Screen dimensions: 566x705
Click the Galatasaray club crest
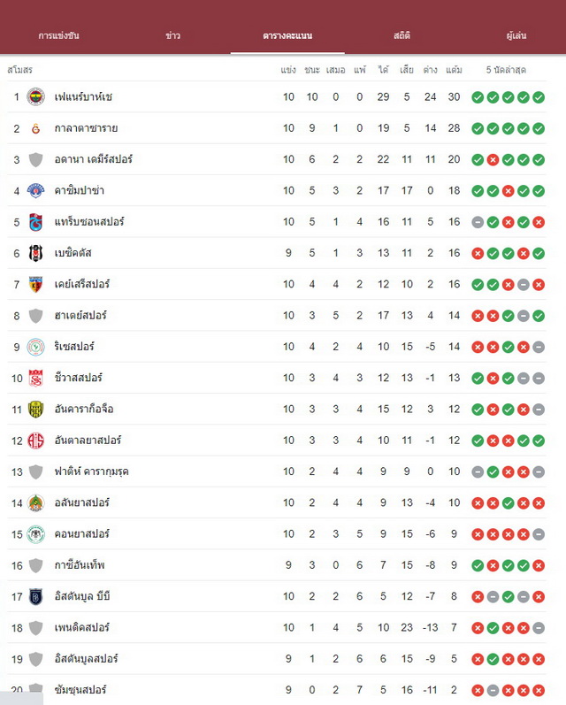pyautogui.click(x=35, y=128)
